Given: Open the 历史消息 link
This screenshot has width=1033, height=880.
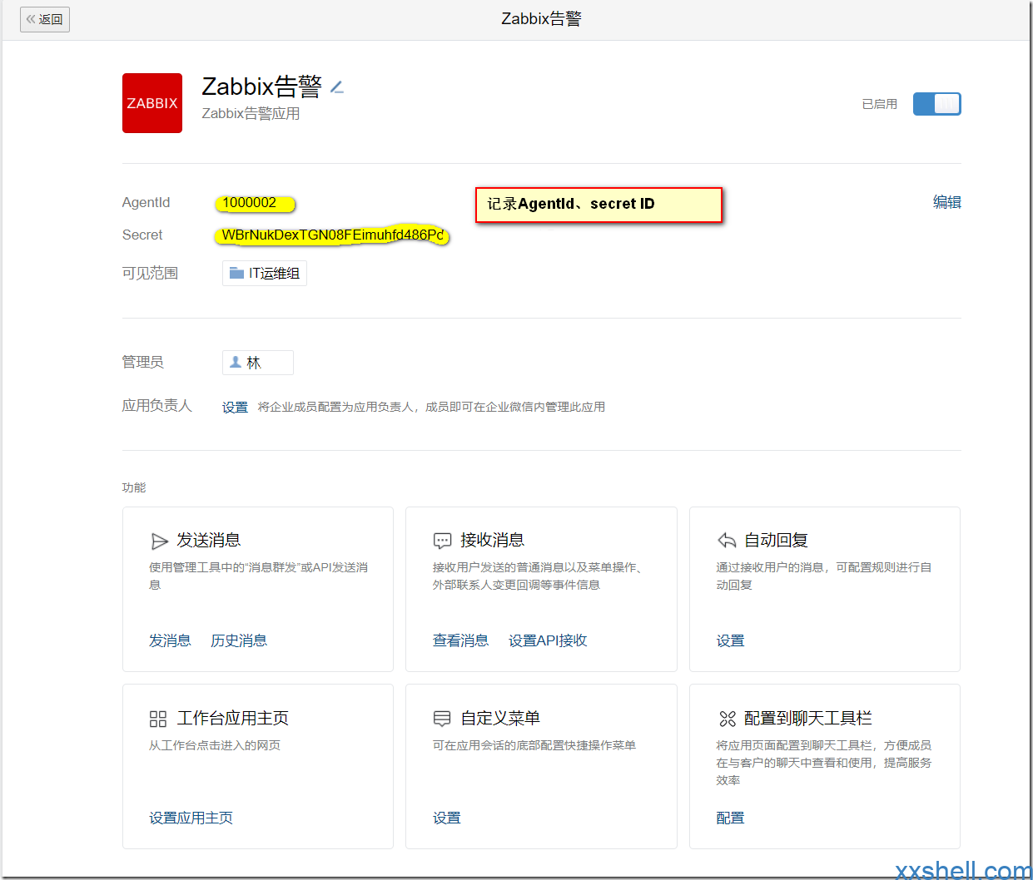Looking at the screenshot, I should (x=239, y=640).
